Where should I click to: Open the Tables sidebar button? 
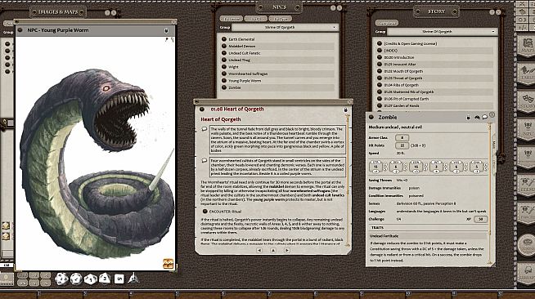(x=527, y=74)
